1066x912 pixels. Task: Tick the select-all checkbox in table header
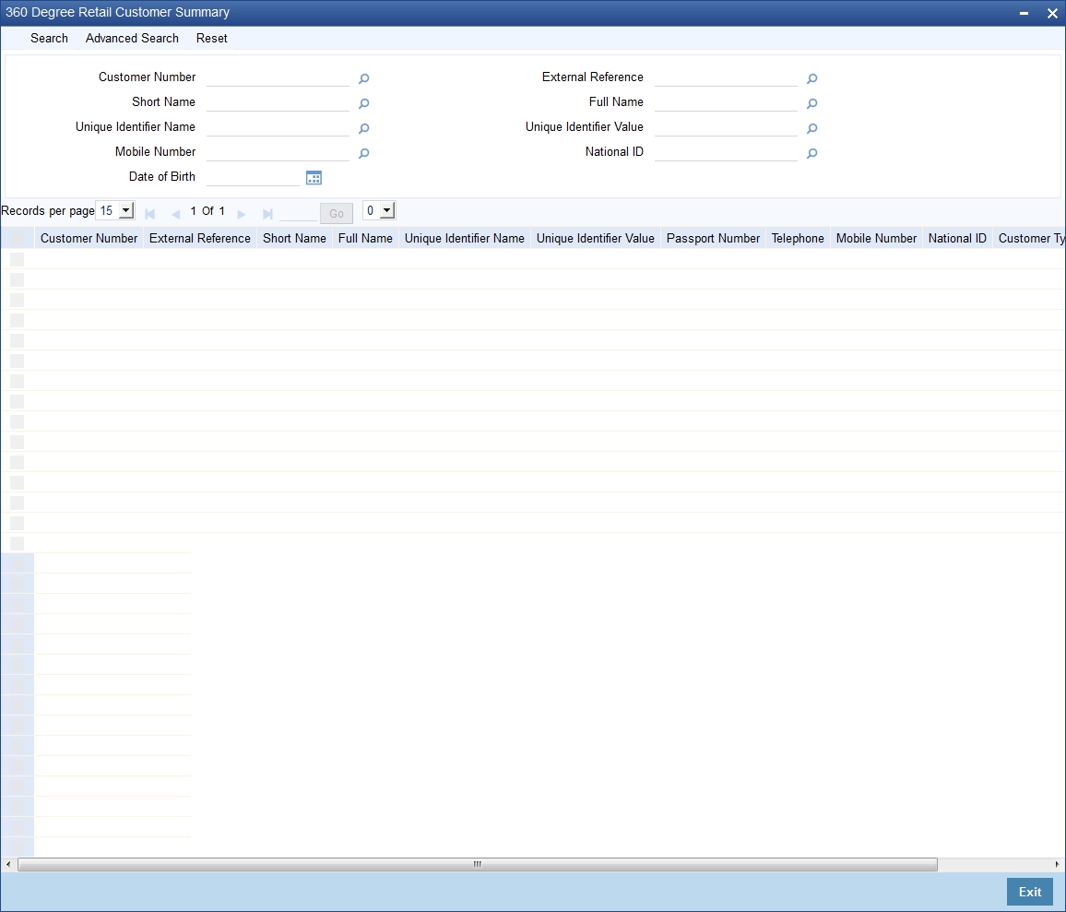[17, 238]
